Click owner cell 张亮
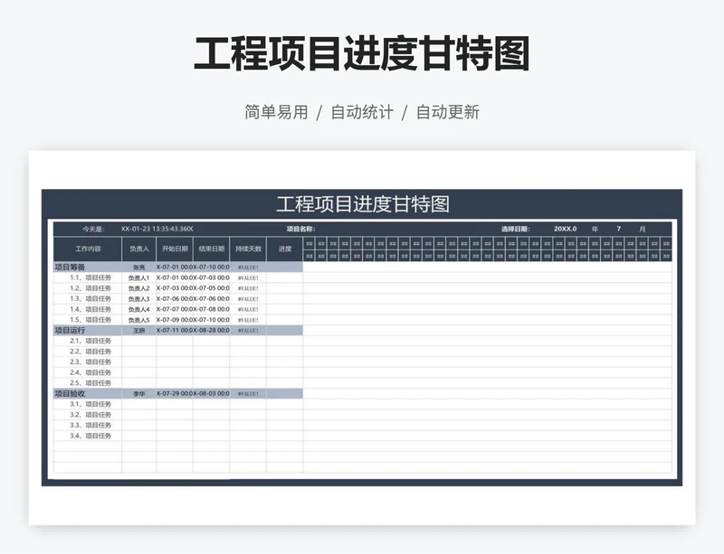The image size is (724, 554). pos(139,268)
